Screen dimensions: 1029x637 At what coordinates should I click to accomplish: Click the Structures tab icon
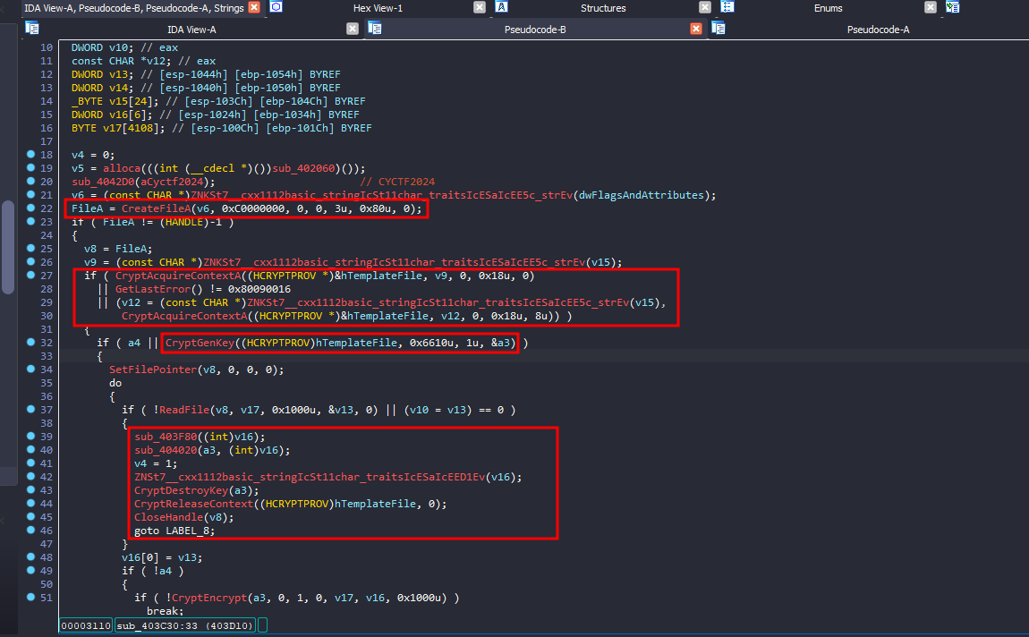click(x=502, y=7)
